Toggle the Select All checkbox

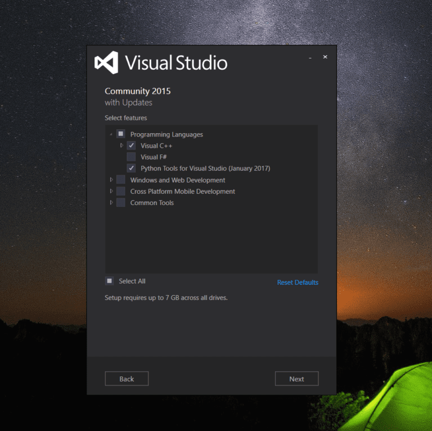pos(109,281)
